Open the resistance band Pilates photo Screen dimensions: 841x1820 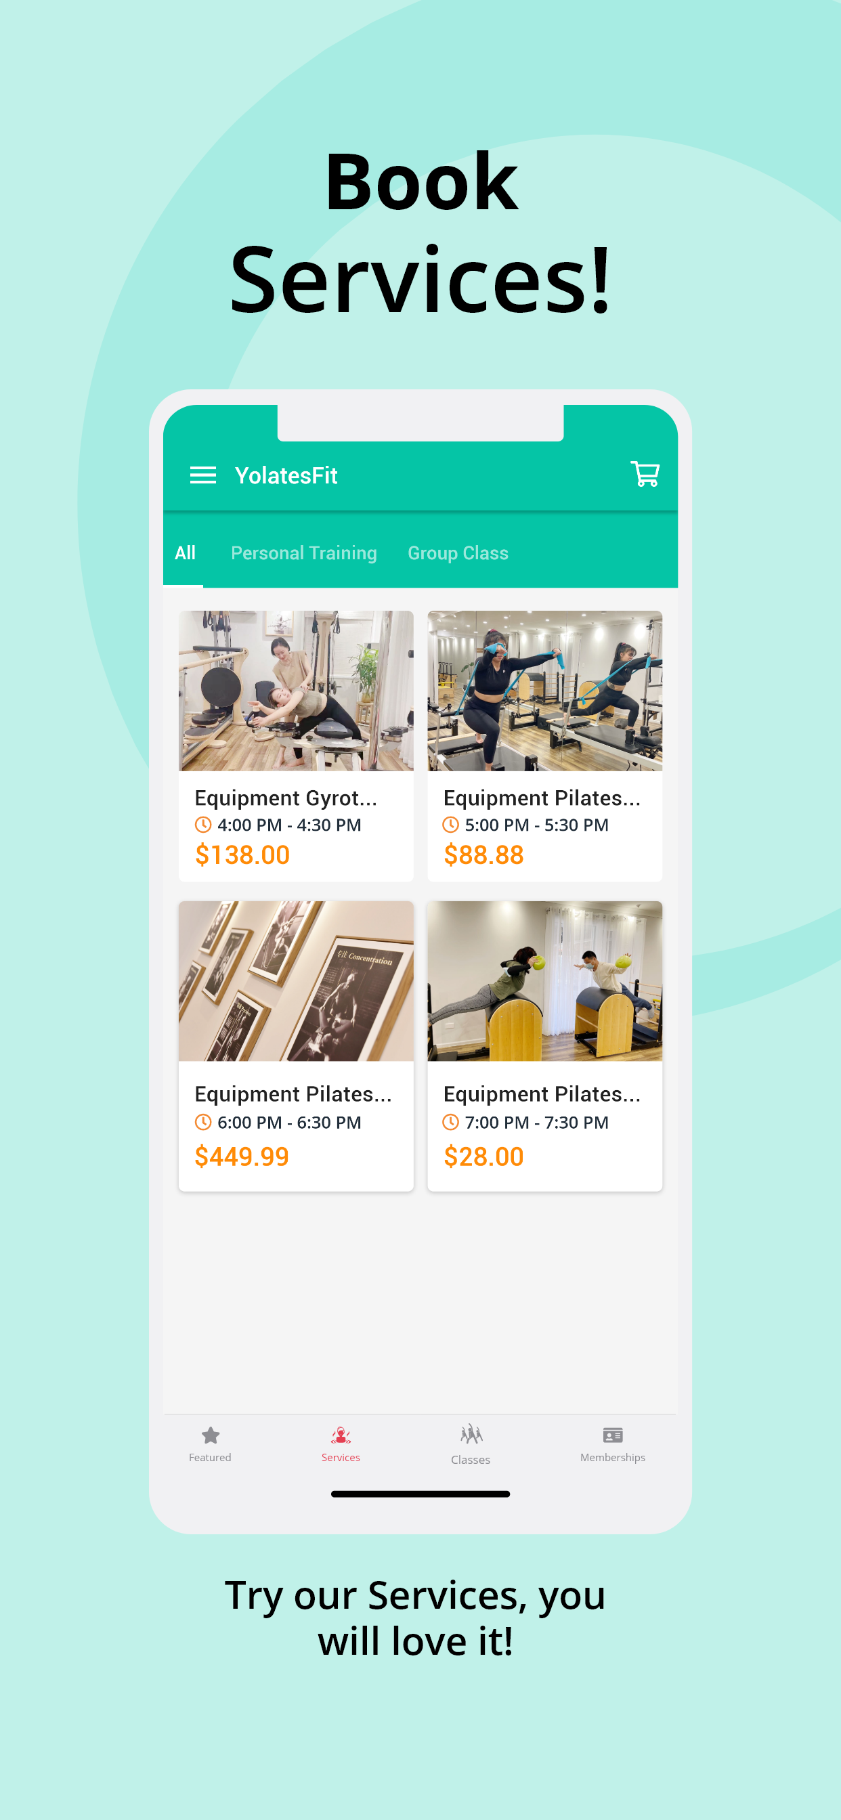coord(545,690)
